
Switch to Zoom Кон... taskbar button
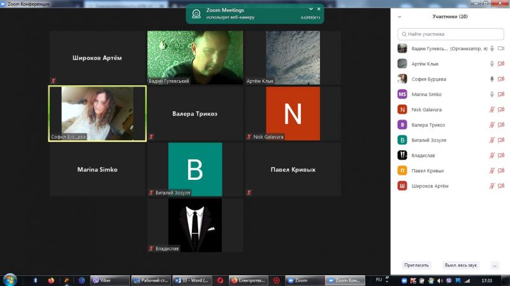(x=346, y=280)
